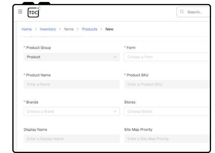Viewport: 215px width, 153px height.
Task: Click the Product Name label
Action: [x=38, y=75]
